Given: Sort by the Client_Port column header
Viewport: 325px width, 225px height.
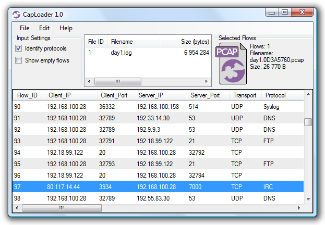Looking at the screenshot, I should [116, 95].
